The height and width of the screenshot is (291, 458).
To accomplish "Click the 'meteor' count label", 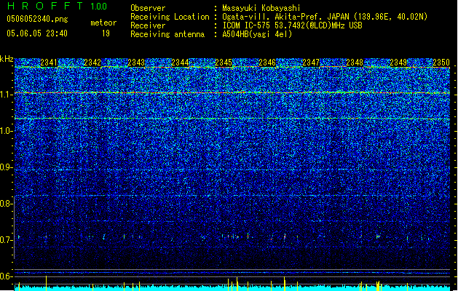I will [x=103, y=23].
